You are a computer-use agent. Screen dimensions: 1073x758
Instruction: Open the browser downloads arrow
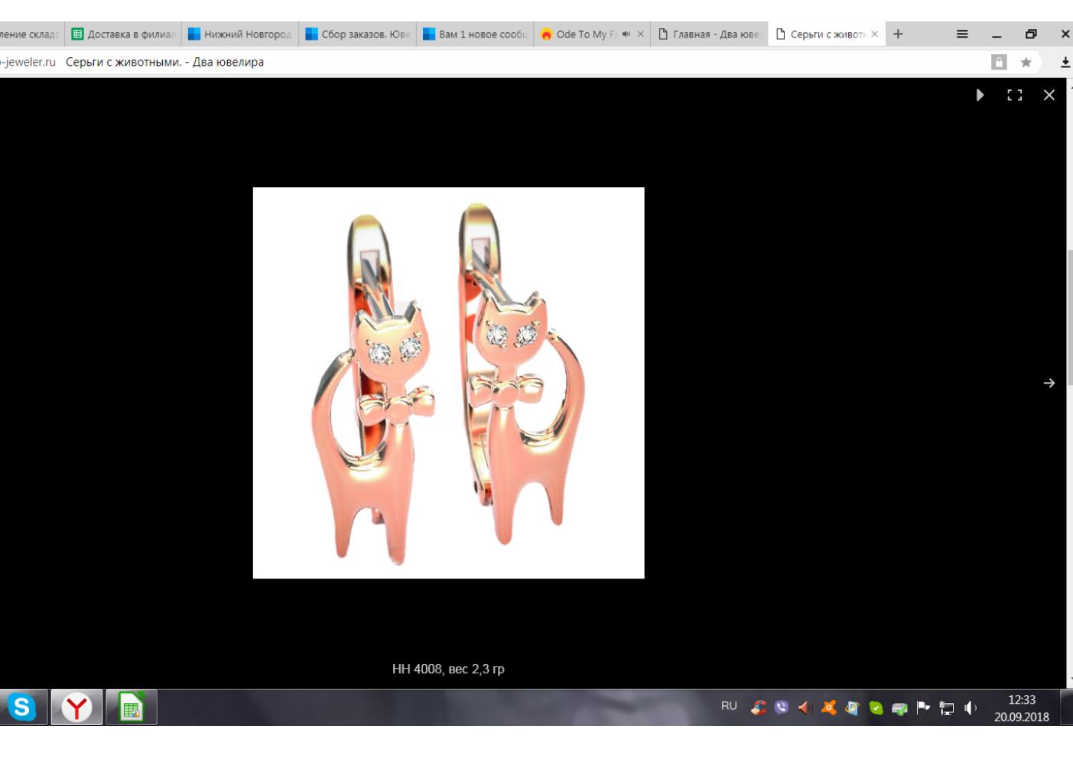pyautogui.click(x=1065, y=63)
